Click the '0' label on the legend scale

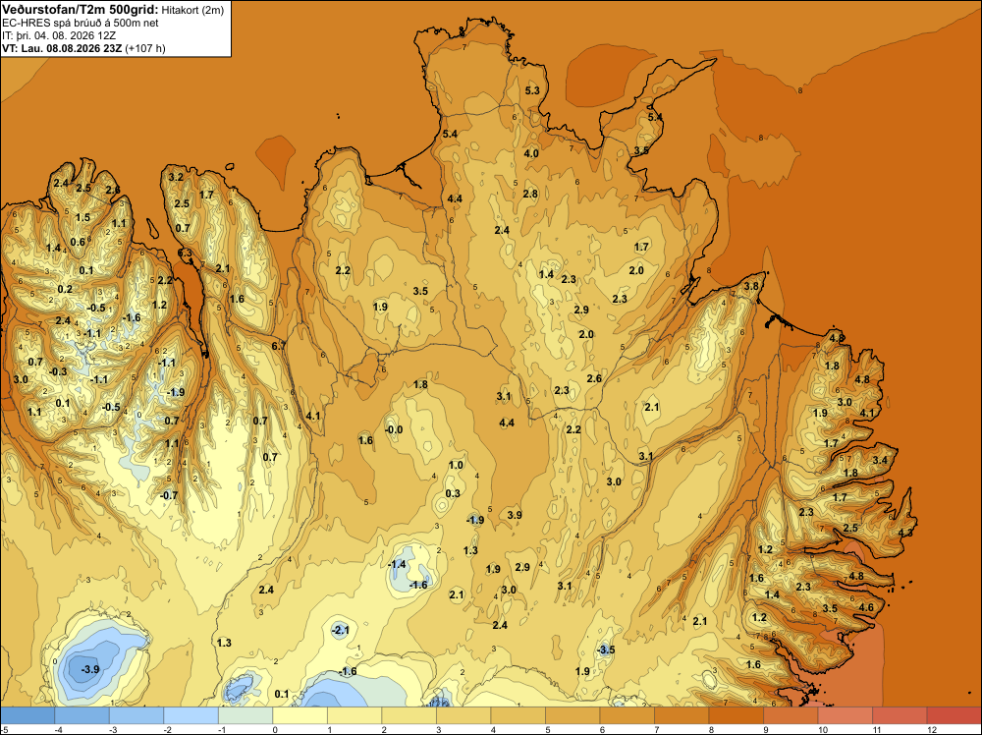(276, 729)
